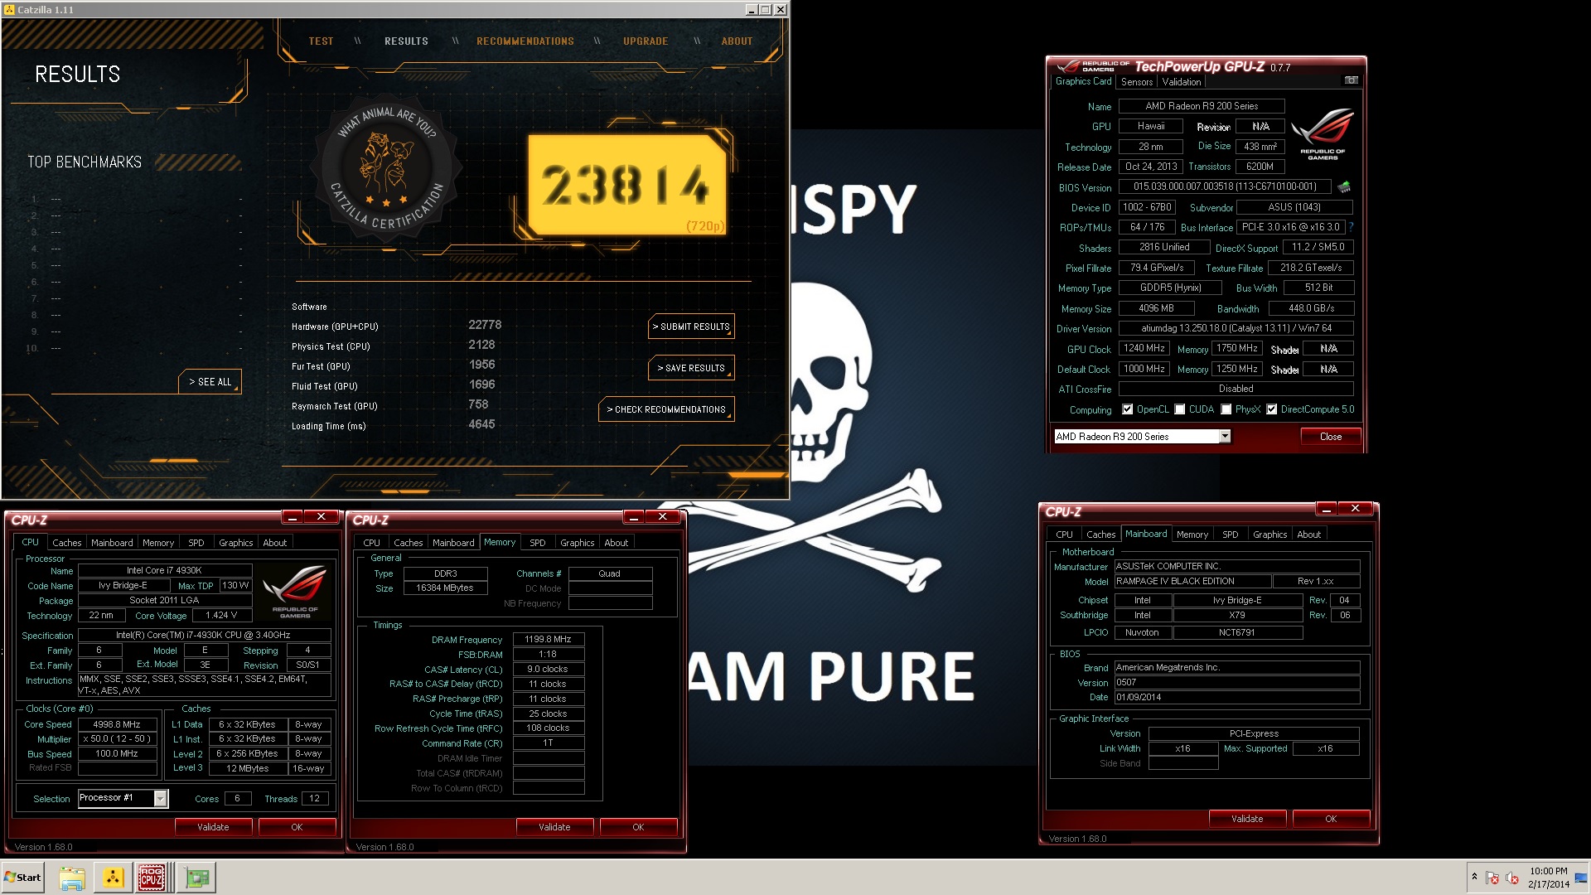Click the BIOS version value '0507'
The width and height of the screenshot is (1591, 895).
(1236, 683)
